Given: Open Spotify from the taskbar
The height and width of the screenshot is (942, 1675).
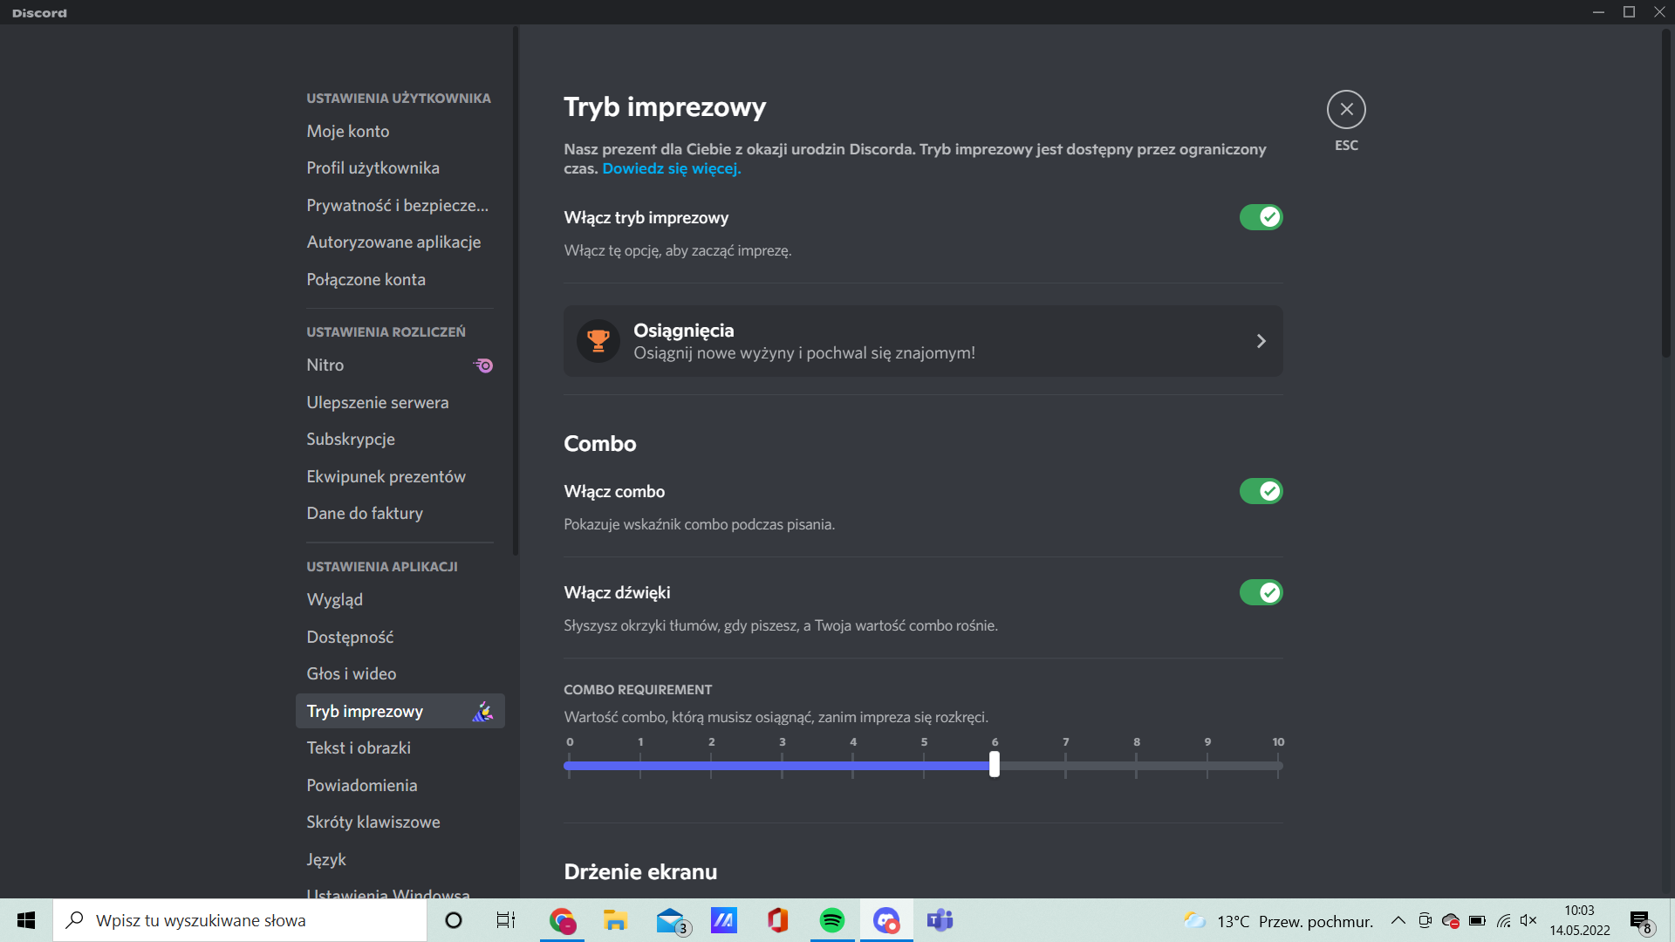Looking at the screenshot, I should [x=831, y=920].
